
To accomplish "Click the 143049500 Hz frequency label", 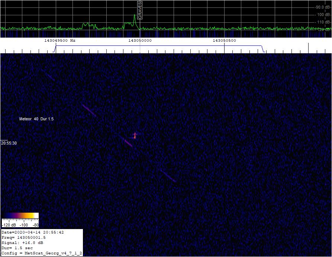I will (x=60, y=40).
